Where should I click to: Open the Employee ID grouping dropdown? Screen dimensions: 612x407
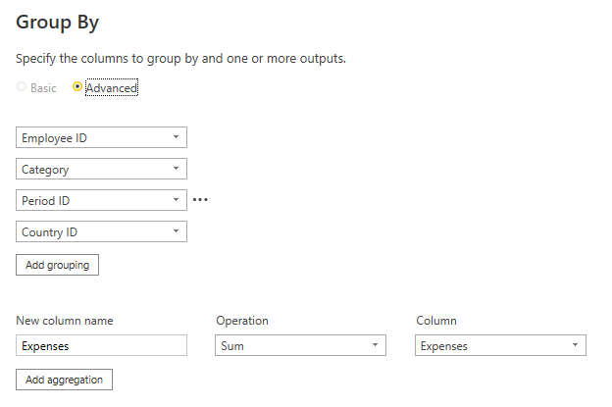coord(101,137)
